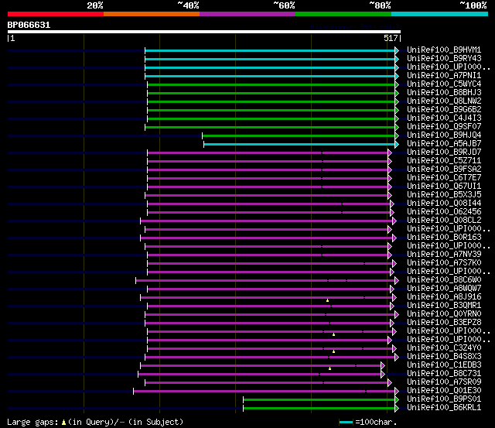Select the UniRef100_C3Z4Y0 label
495x428 pixels.
[x=444, y=348]
